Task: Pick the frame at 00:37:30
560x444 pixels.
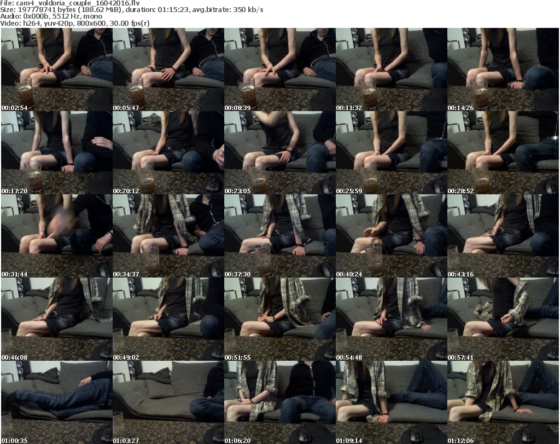Action: [279, 236]
